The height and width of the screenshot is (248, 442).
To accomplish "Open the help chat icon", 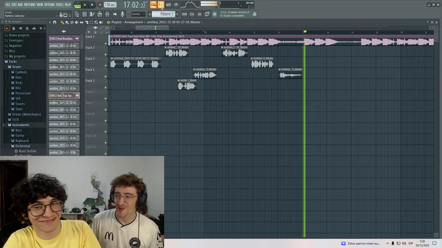I will (207, 14).
